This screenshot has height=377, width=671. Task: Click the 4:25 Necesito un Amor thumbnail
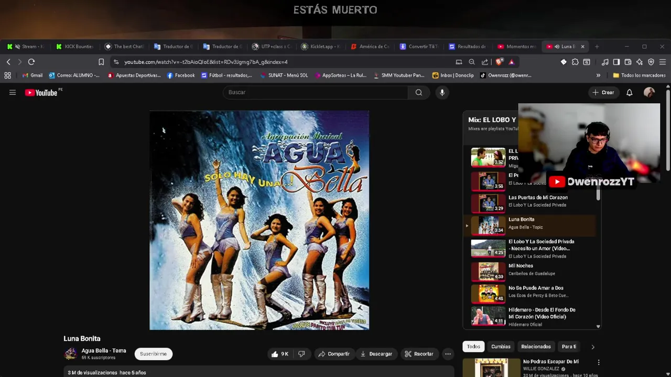click(x=488, y=248)
